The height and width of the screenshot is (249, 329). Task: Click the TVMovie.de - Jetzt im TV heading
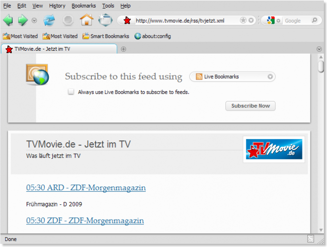point(78,144)
